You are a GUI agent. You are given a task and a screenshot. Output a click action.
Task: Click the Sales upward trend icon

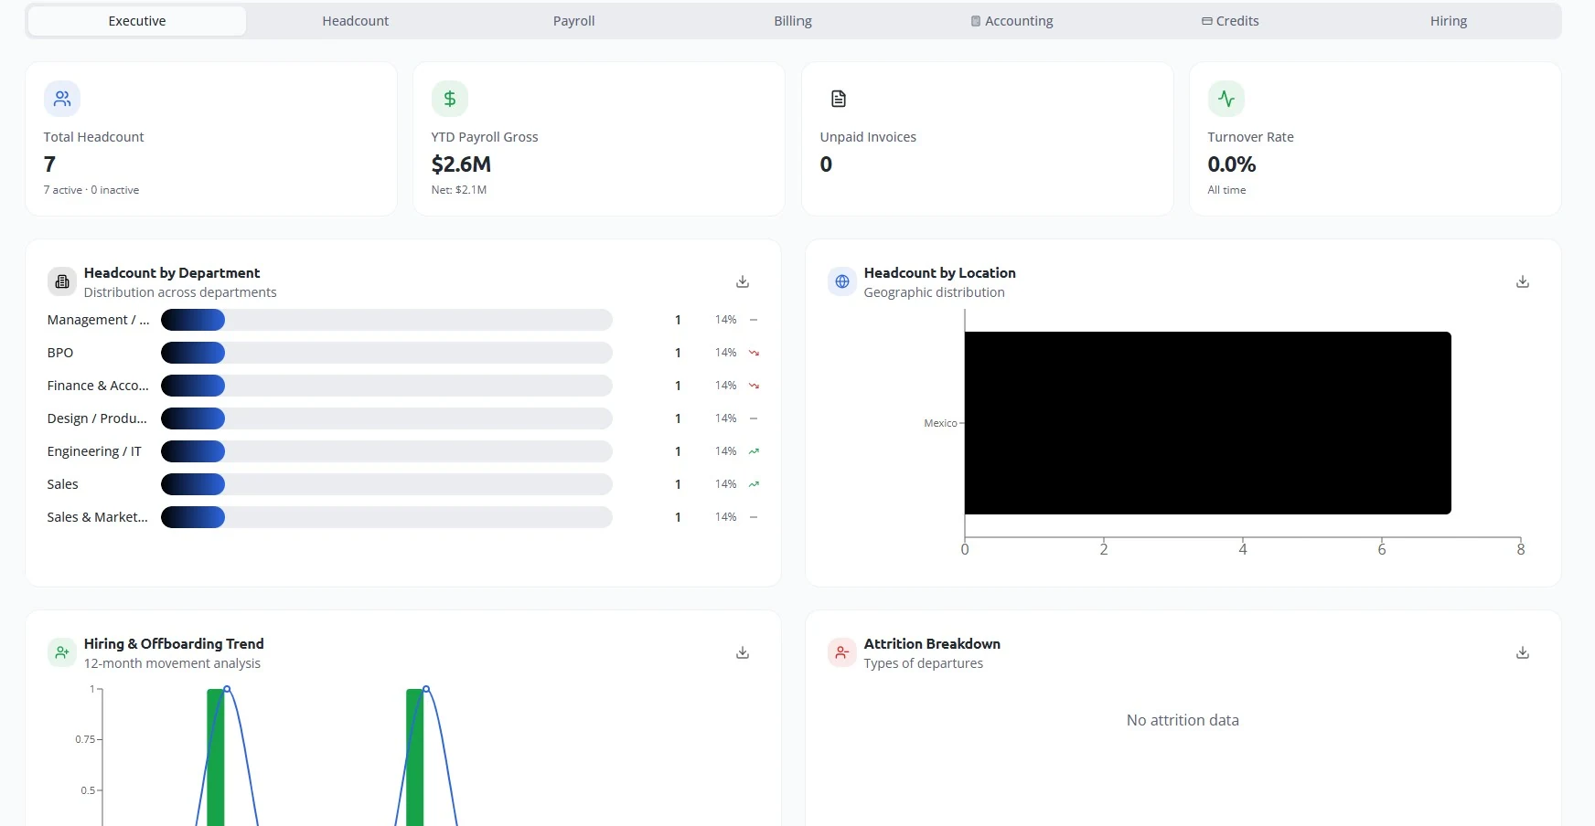coord(754,484)
